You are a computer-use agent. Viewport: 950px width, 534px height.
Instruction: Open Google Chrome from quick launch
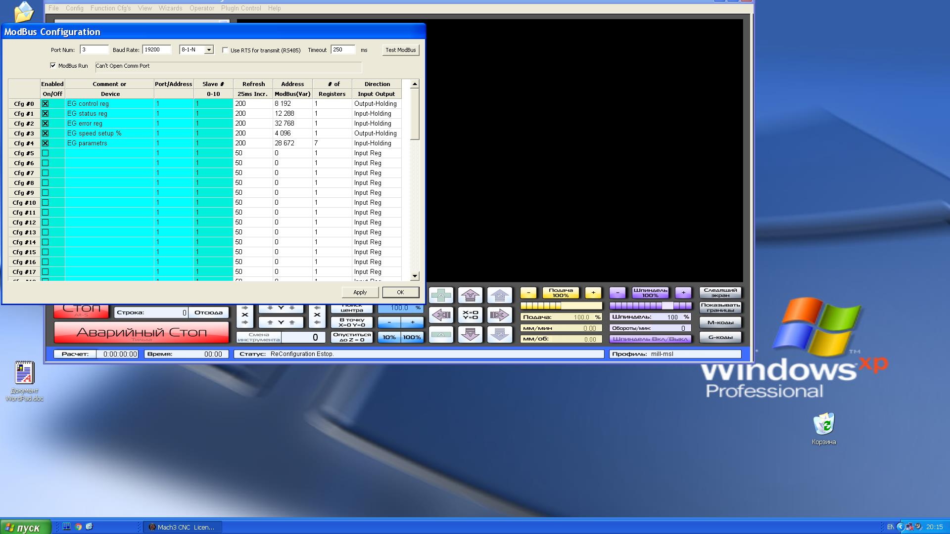(x=78, y=527)
